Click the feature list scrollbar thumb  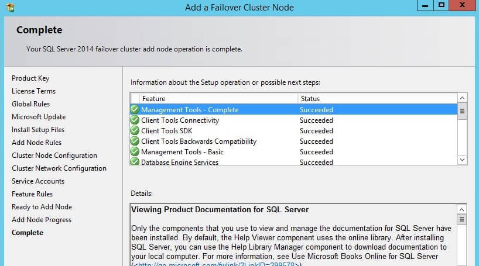(462, 111)
